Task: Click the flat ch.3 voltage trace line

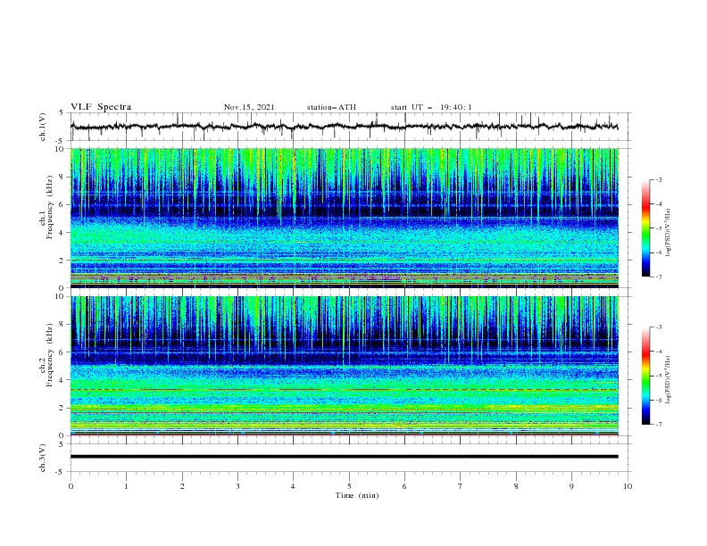Action: pos(344,457)
